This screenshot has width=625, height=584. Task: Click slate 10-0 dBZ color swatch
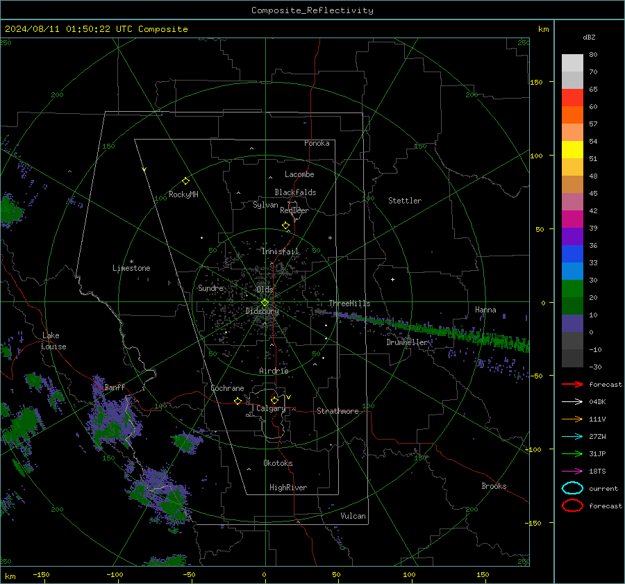[x=572, y=323]
